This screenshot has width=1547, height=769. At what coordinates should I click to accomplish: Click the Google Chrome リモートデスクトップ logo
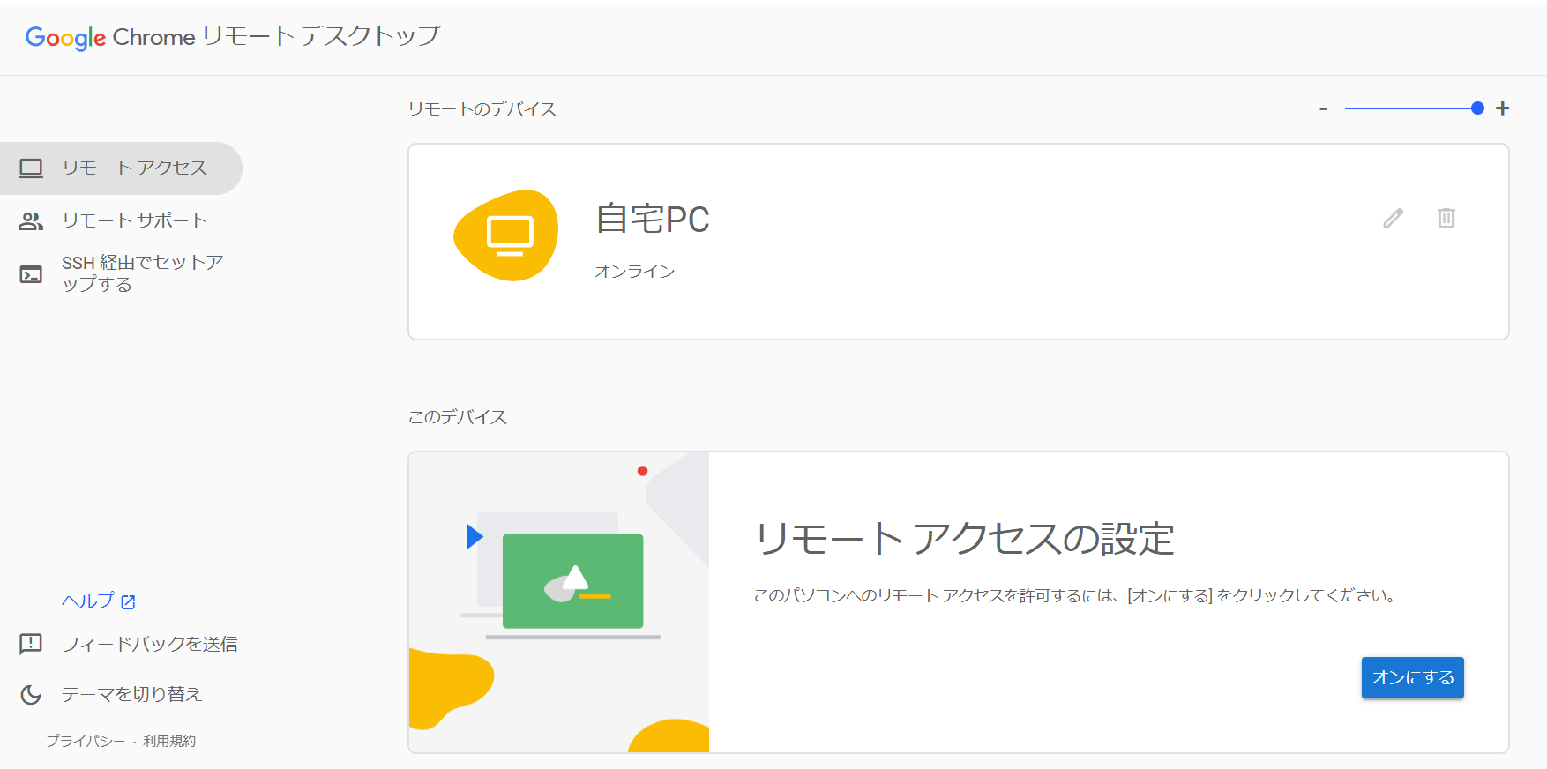[233, 37]
